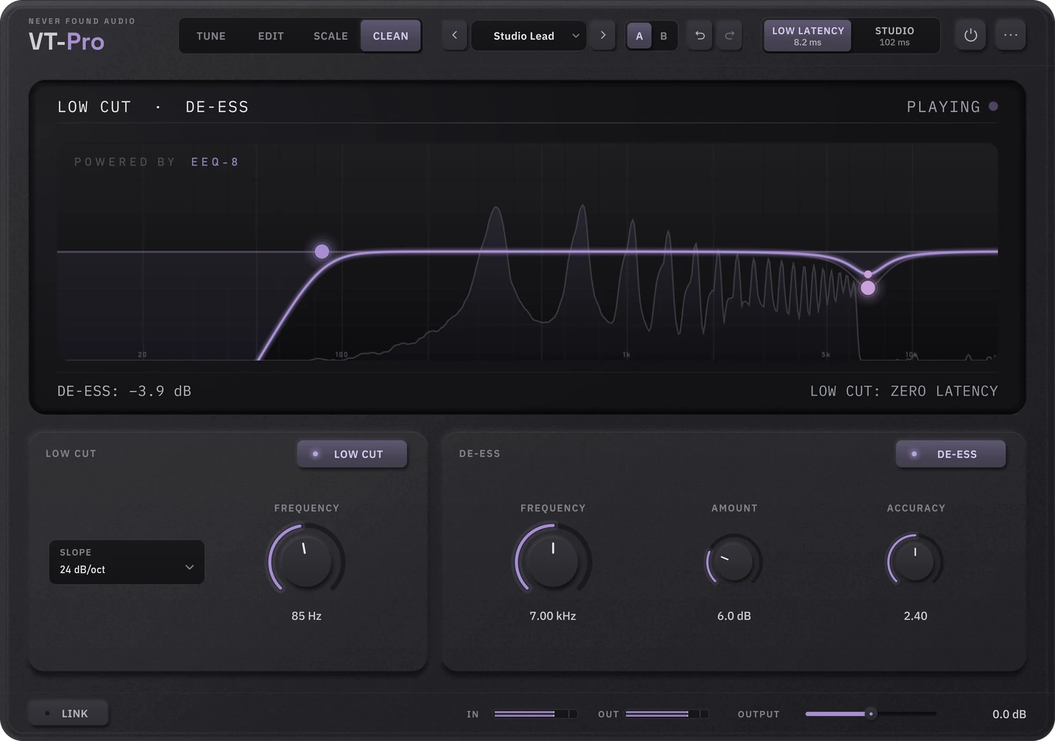This screenshot has width=1055, height=741.
Task: Click the De-Ess Frequency knob
Action: 553,561
